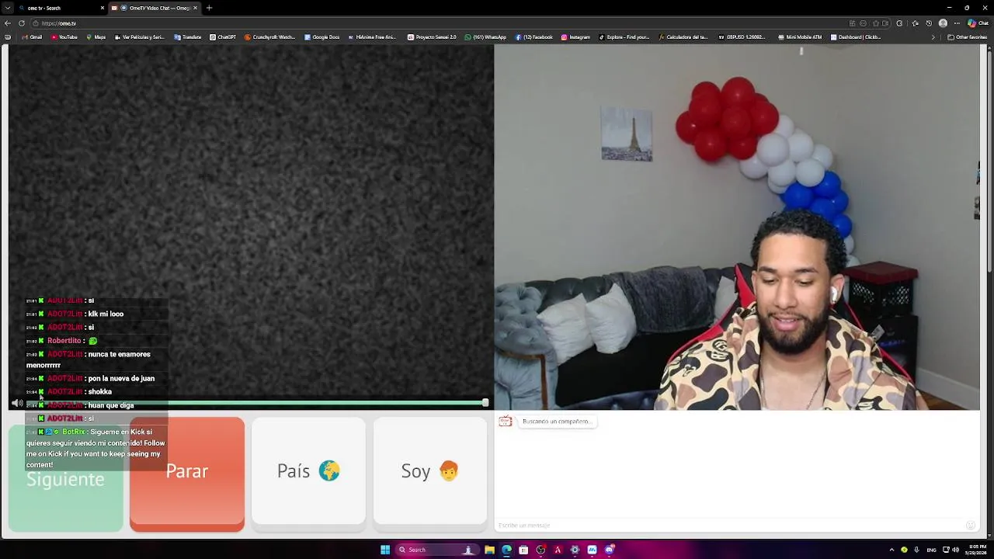Open the ChatGPT bookmark

pyautogui.click(x=223, y=36)
